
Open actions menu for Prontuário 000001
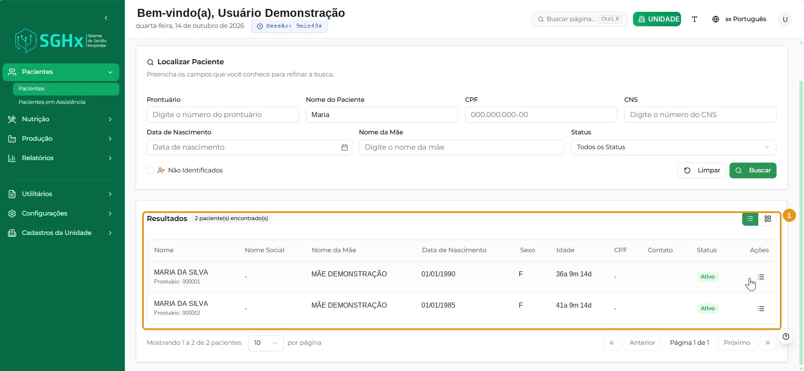tap(761, 277)
